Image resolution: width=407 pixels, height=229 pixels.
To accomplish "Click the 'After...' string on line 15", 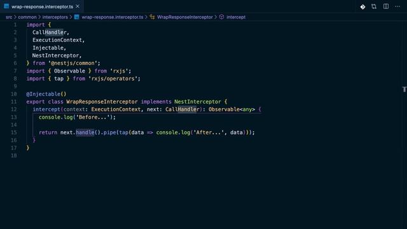I will [209, 132].
